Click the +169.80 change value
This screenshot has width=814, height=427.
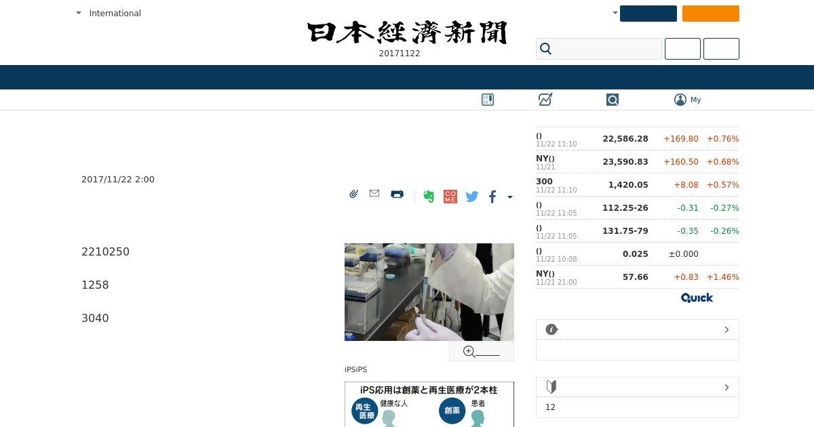click(681, 139)
